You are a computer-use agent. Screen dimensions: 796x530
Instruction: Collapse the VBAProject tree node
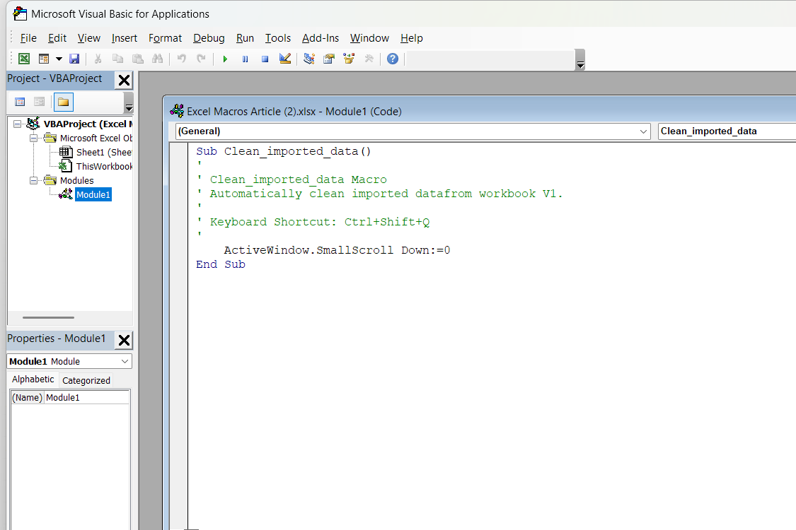click(x=17, y=124)
